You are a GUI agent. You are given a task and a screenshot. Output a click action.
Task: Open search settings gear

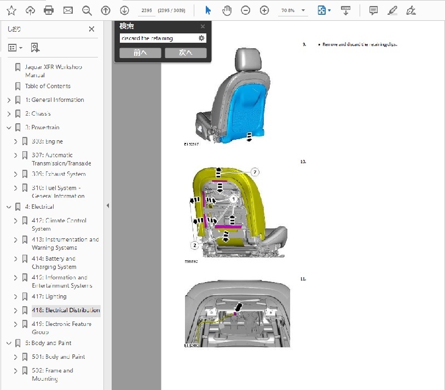click(201, 38)
